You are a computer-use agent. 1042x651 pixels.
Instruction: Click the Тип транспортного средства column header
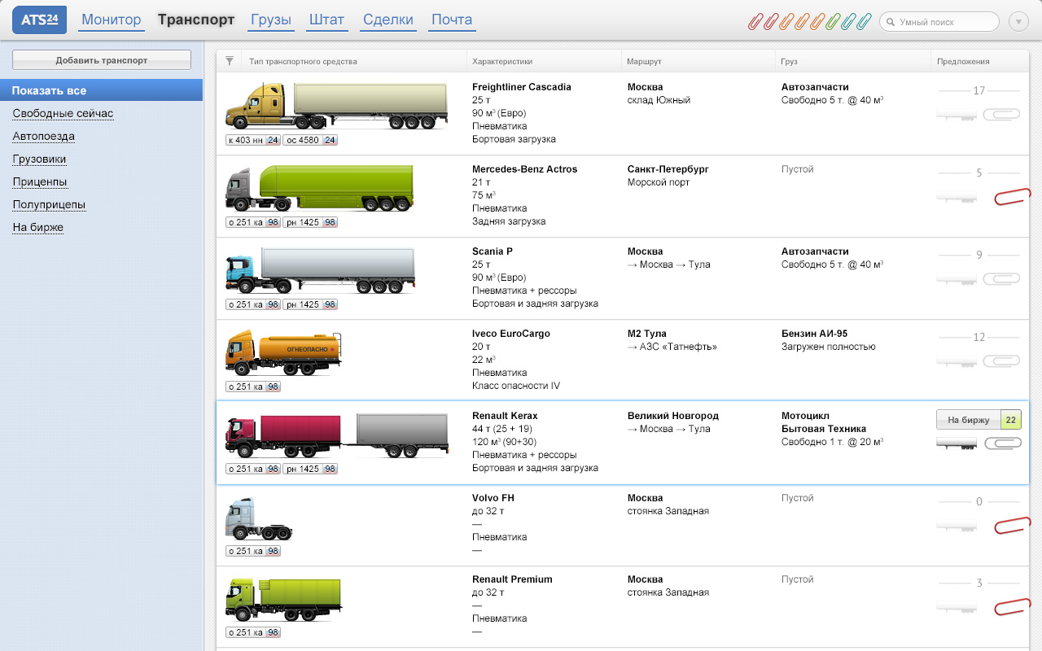[303, 61]
